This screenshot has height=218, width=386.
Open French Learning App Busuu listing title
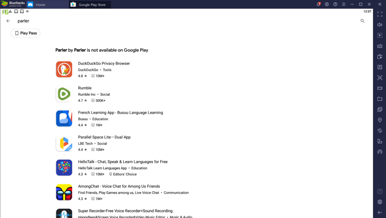coord(120,113)
